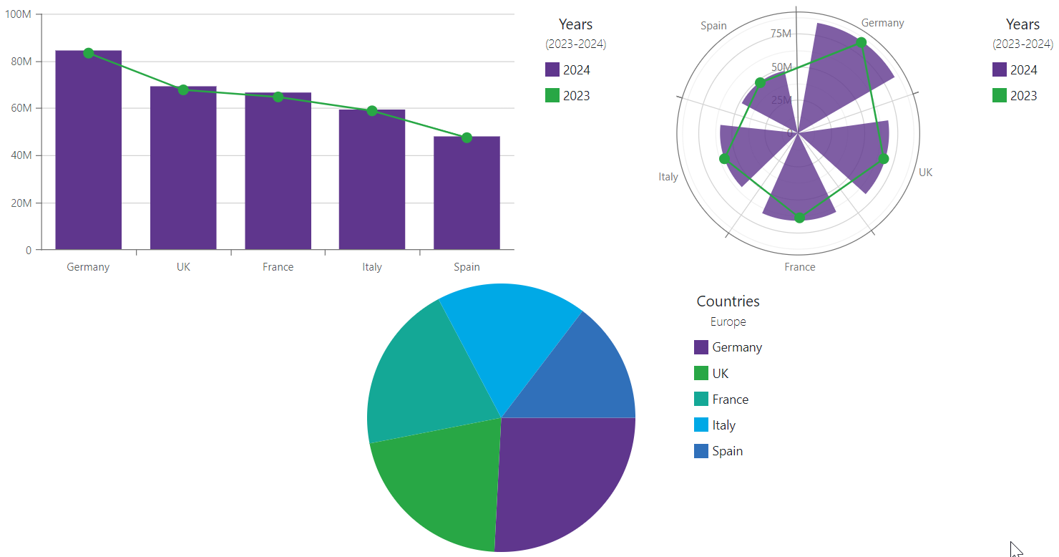Toggle France label in Countries legend
The image size is (1059, 557).
click(731, 399)
